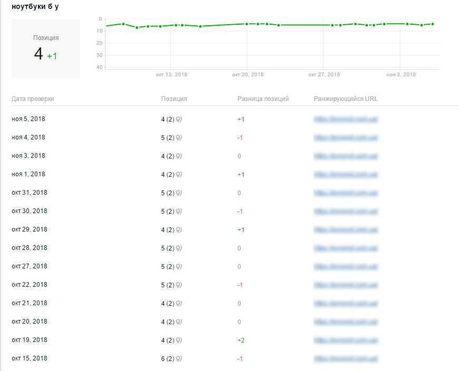
Task: Click the "Дата проверки" column header
Action: [x=33, y=99]
